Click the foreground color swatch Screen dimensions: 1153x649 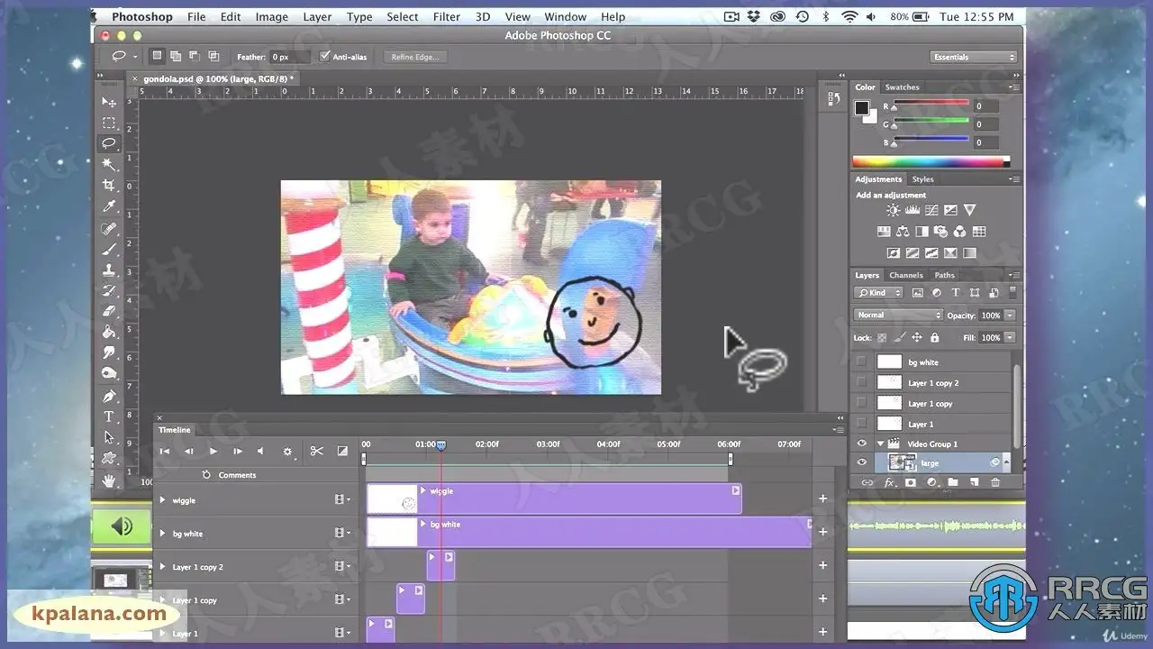pyautogui.click(x=861, y=107)
